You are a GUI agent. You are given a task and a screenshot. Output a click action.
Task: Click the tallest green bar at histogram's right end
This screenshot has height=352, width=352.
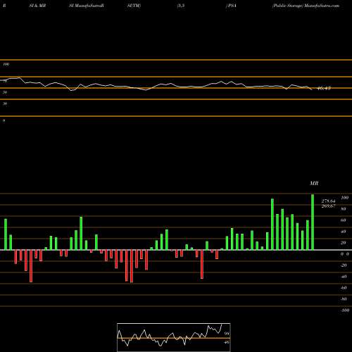coord(313,222)
